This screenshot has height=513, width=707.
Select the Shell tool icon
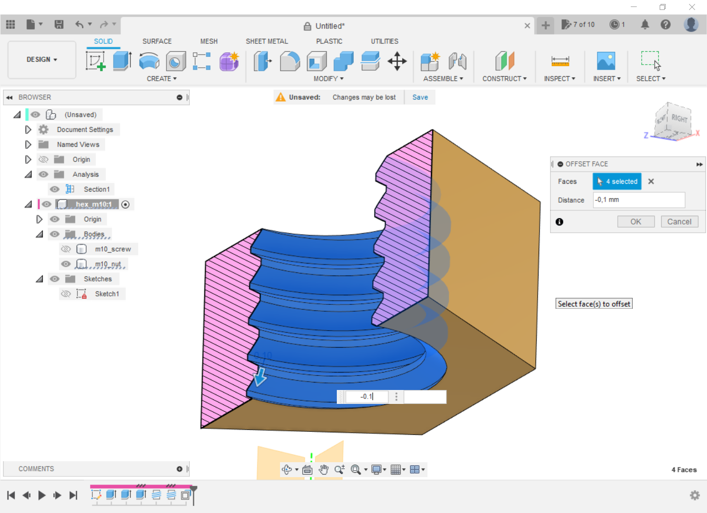coord(316,61)
